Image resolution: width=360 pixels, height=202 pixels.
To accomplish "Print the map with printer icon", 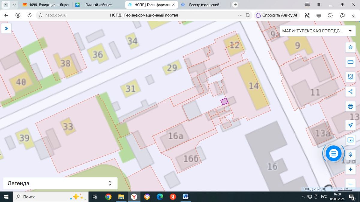I will [350, 106].
